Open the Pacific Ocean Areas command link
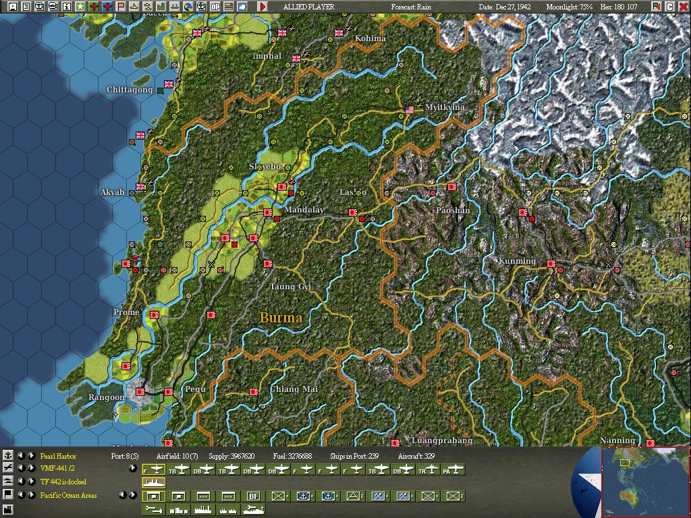The height and width of the screenshot is (518, 691). (x=68, y=495)
